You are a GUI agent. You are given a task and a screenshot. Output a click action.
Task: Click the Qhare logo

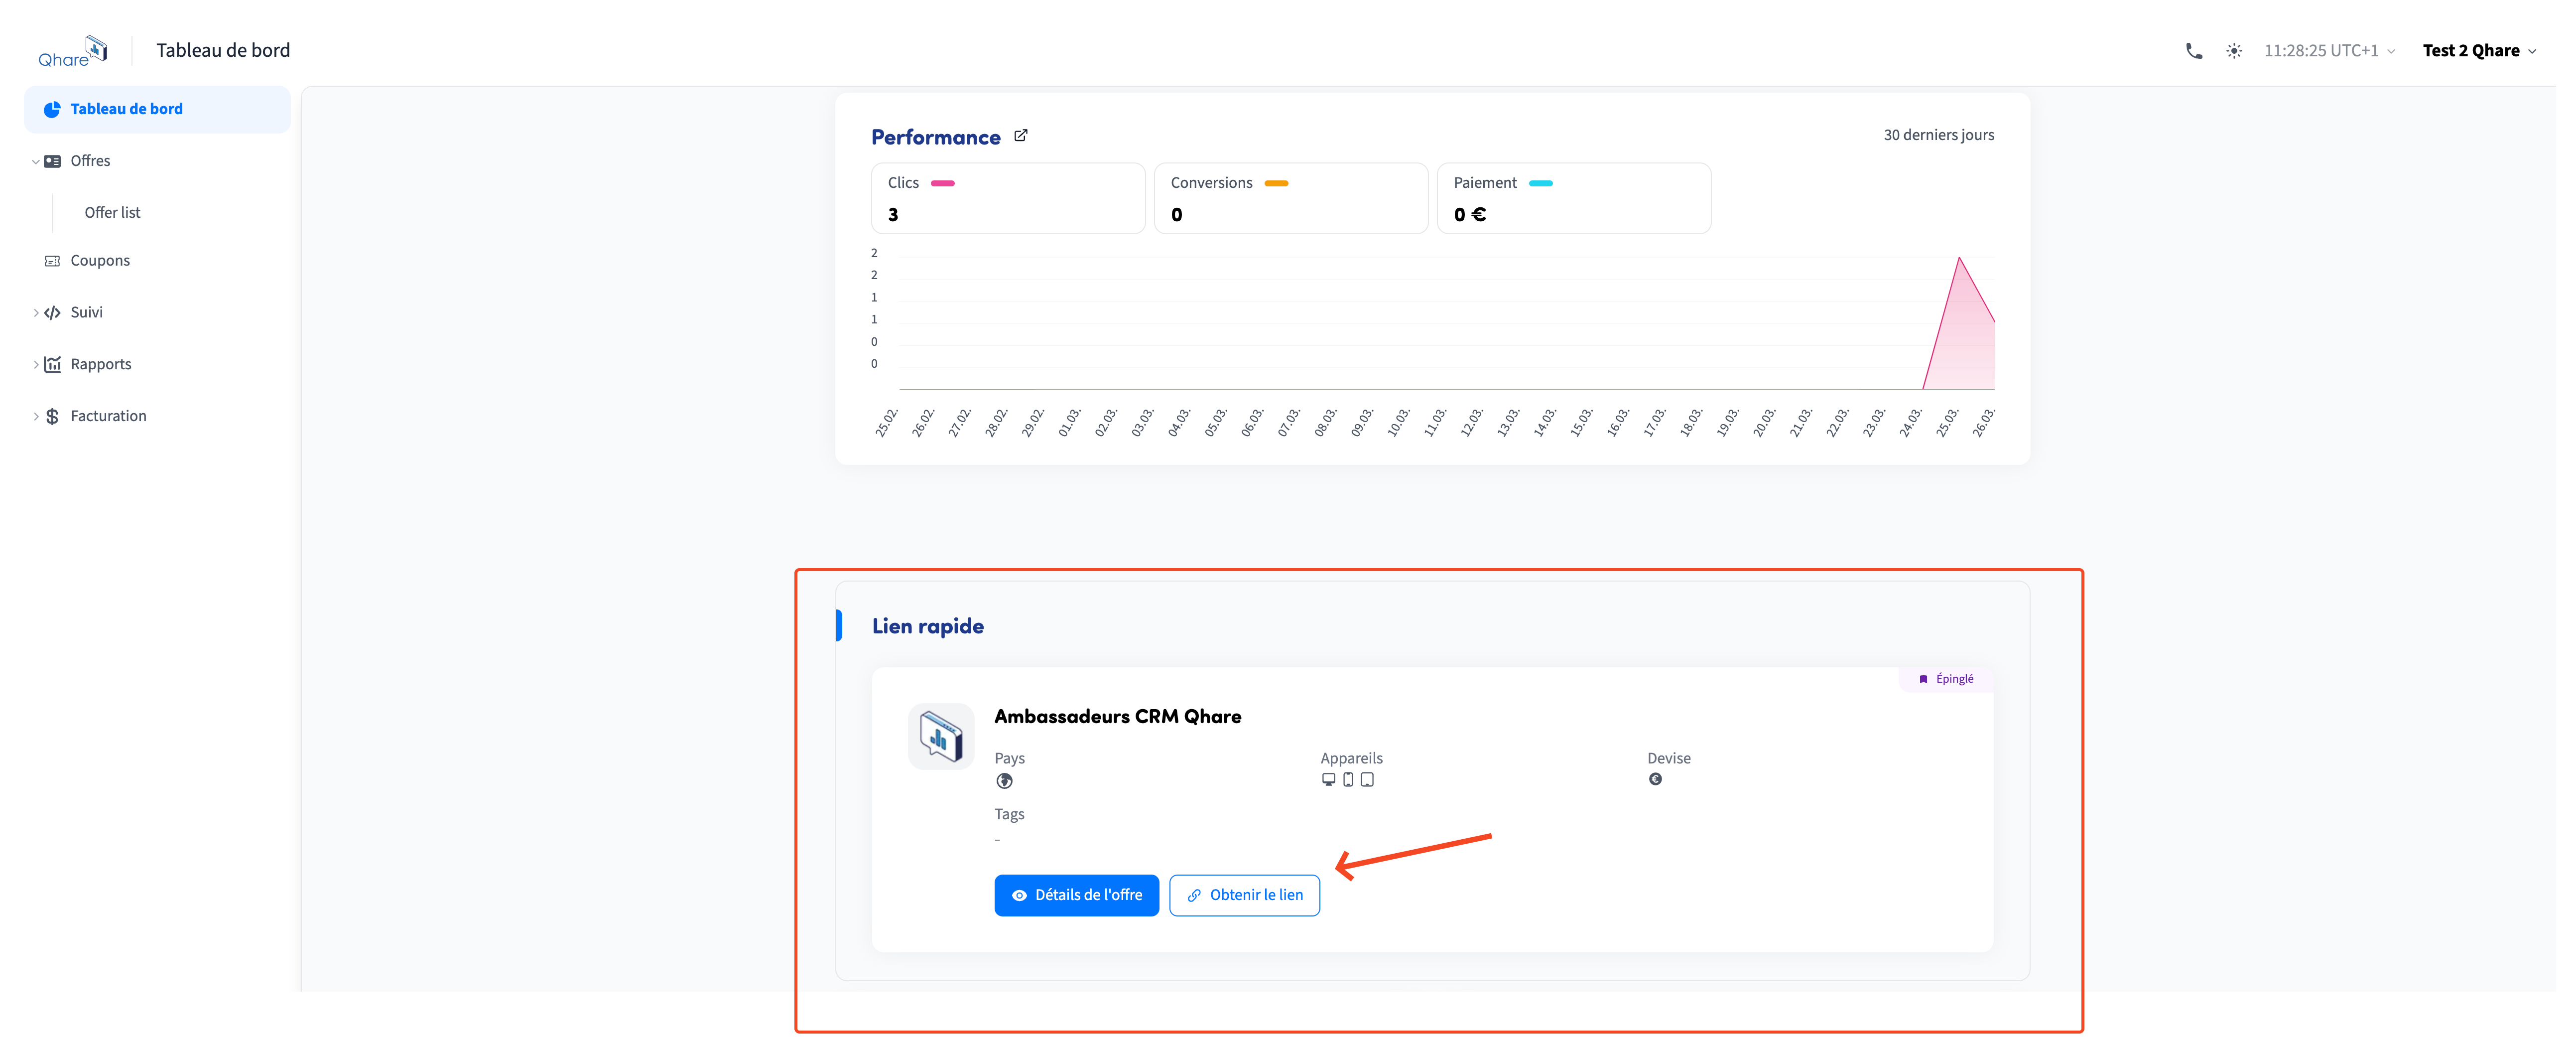[x=73, y=51]
